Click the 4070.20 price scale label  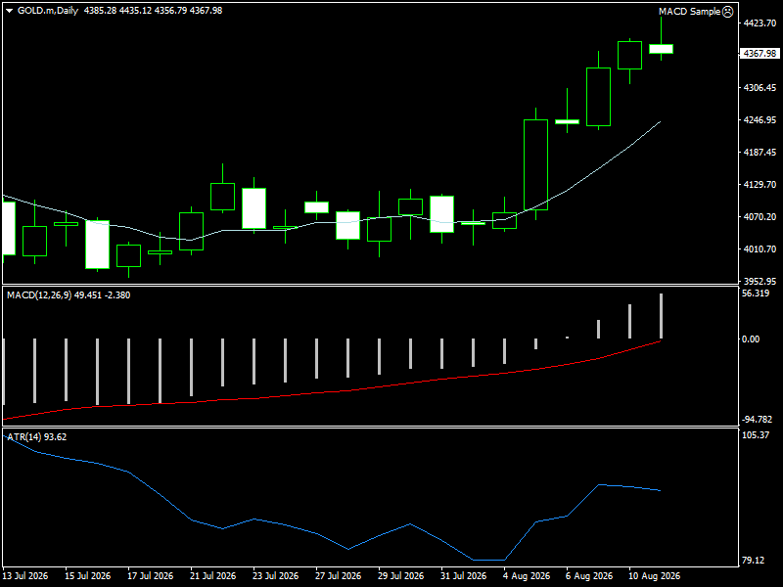760,216
